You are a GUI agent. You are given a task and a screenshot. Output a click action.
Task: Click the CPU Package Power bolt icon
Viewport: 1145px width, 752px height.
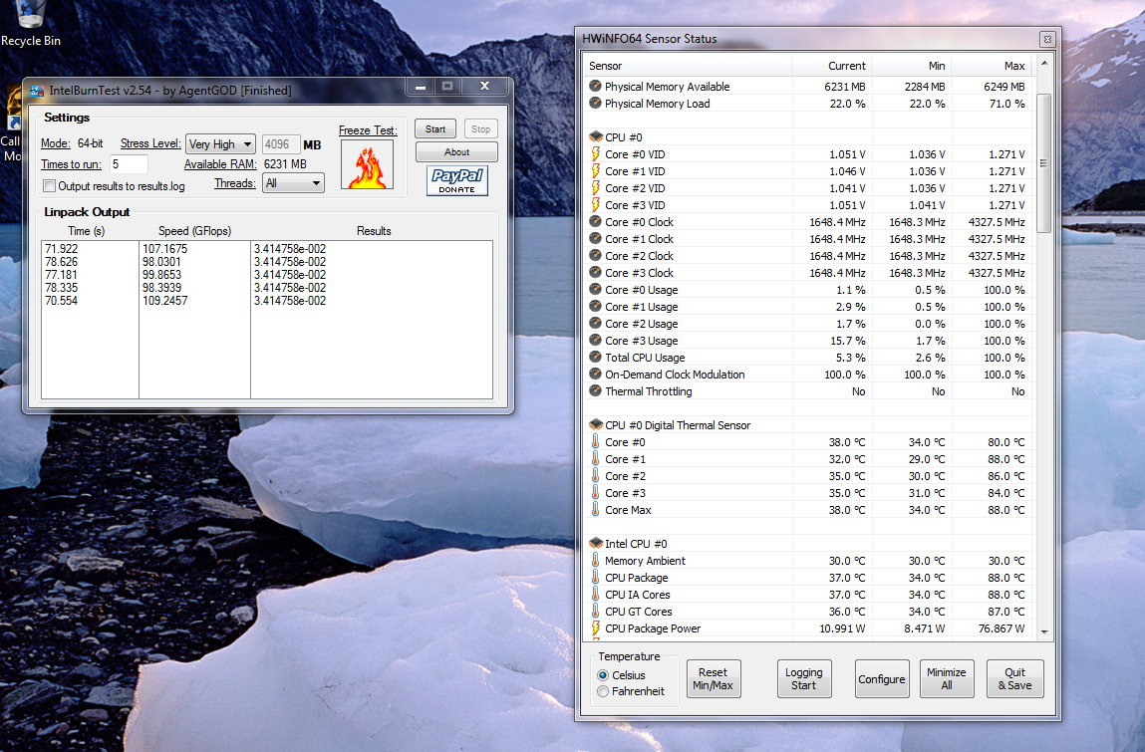tap(595, 627)
